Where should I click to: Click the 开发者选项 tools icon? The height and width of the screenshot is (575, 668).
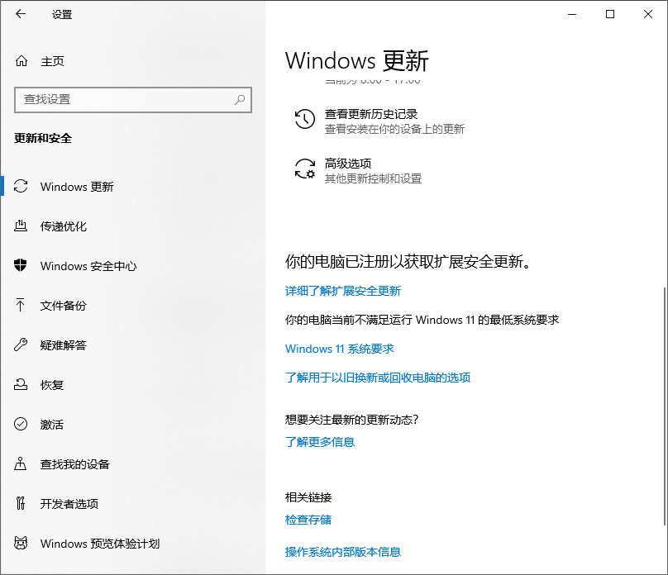click(21, 503)
